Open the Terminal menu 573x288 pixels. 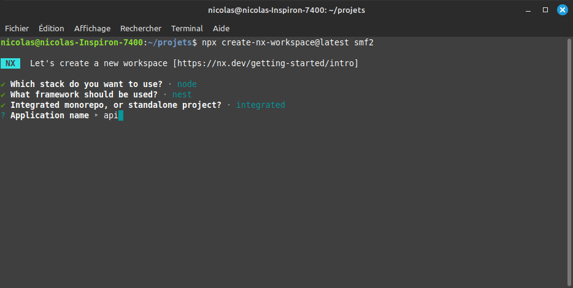point(187,28)
